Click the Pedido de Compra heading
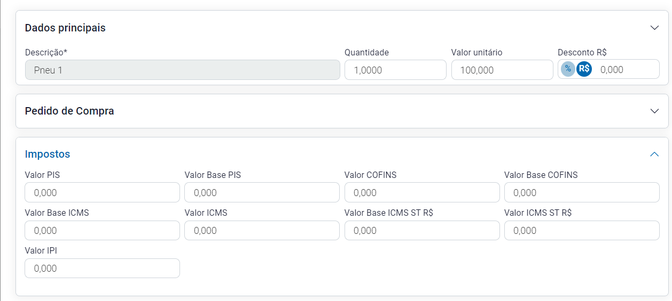Screen dimensions: 672x301 click(69, 111)
